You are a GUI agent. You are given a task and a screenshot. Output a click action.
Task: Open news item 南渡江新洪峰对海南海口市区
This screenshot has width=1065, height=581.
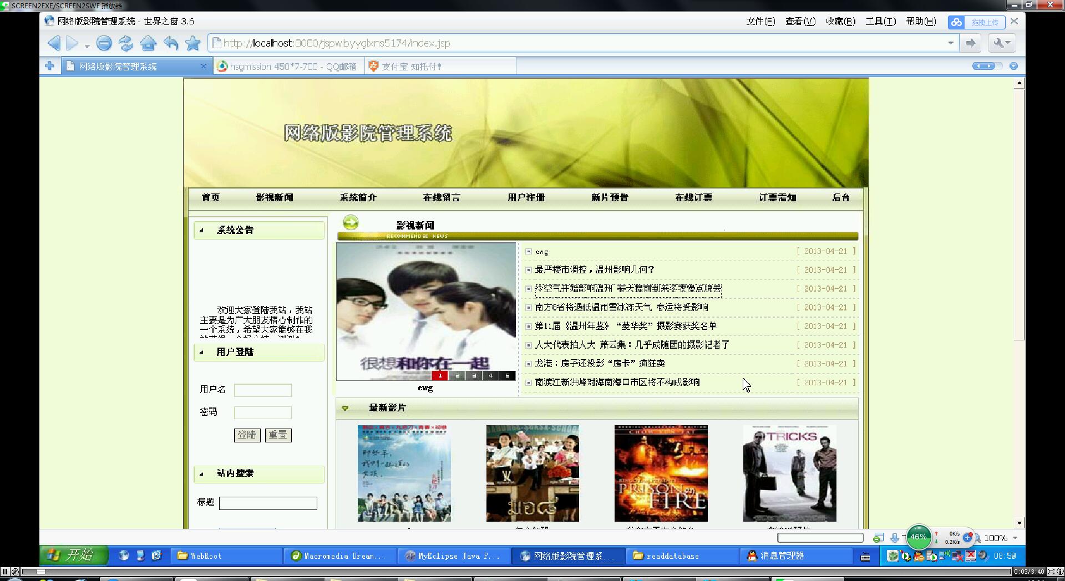click(x=617, y=382)
